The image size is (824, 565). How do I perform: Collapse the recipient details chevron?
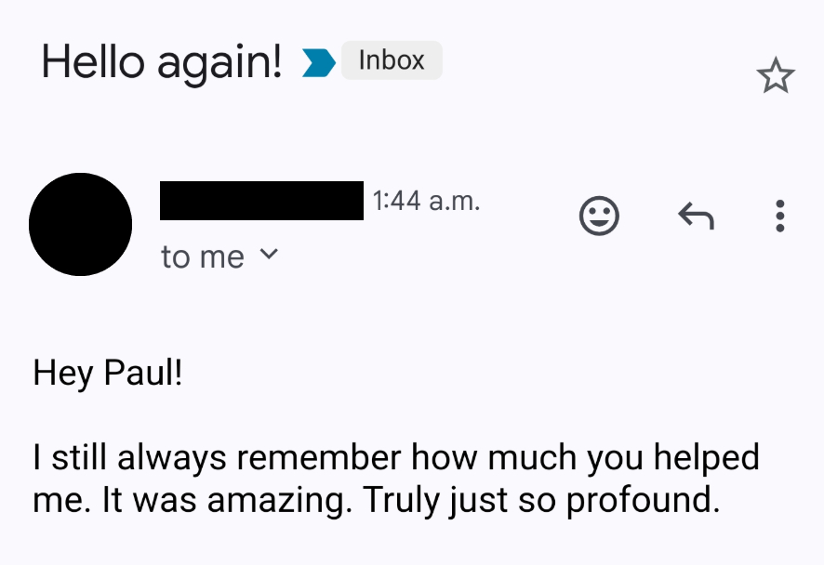pyautogui.click(x=270, y=256)
